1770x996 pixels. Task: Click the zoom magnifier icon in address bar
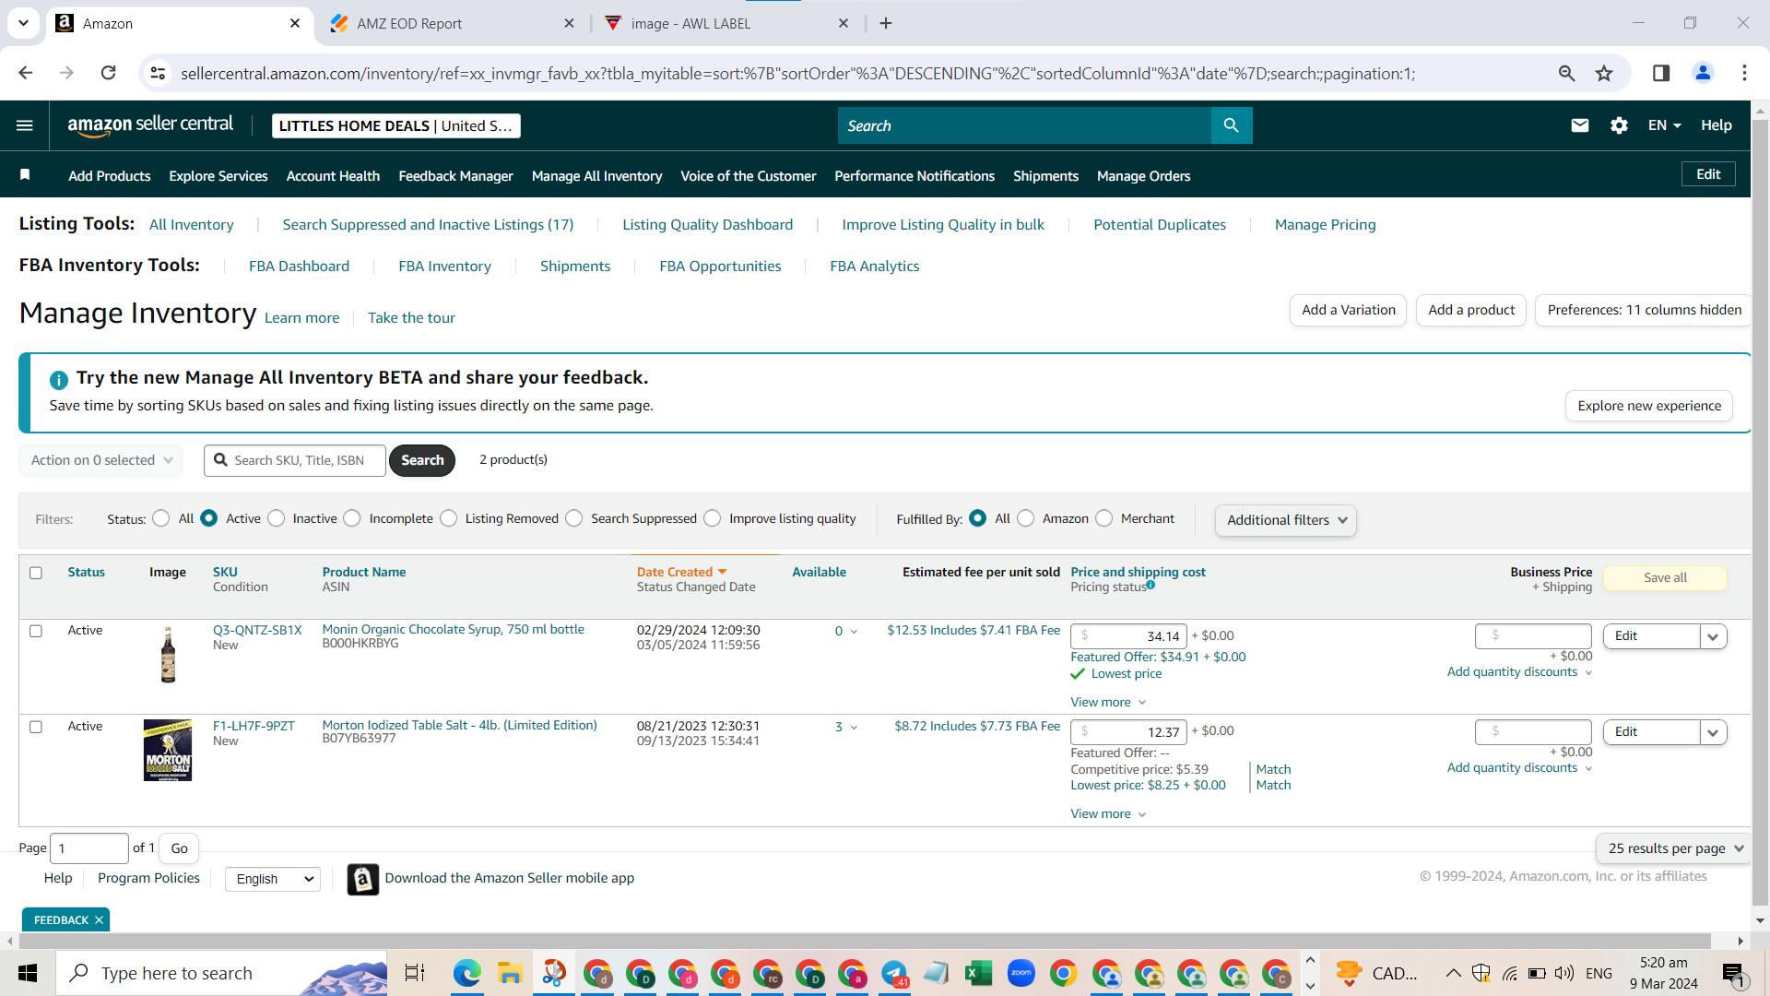coord(1566,73)
